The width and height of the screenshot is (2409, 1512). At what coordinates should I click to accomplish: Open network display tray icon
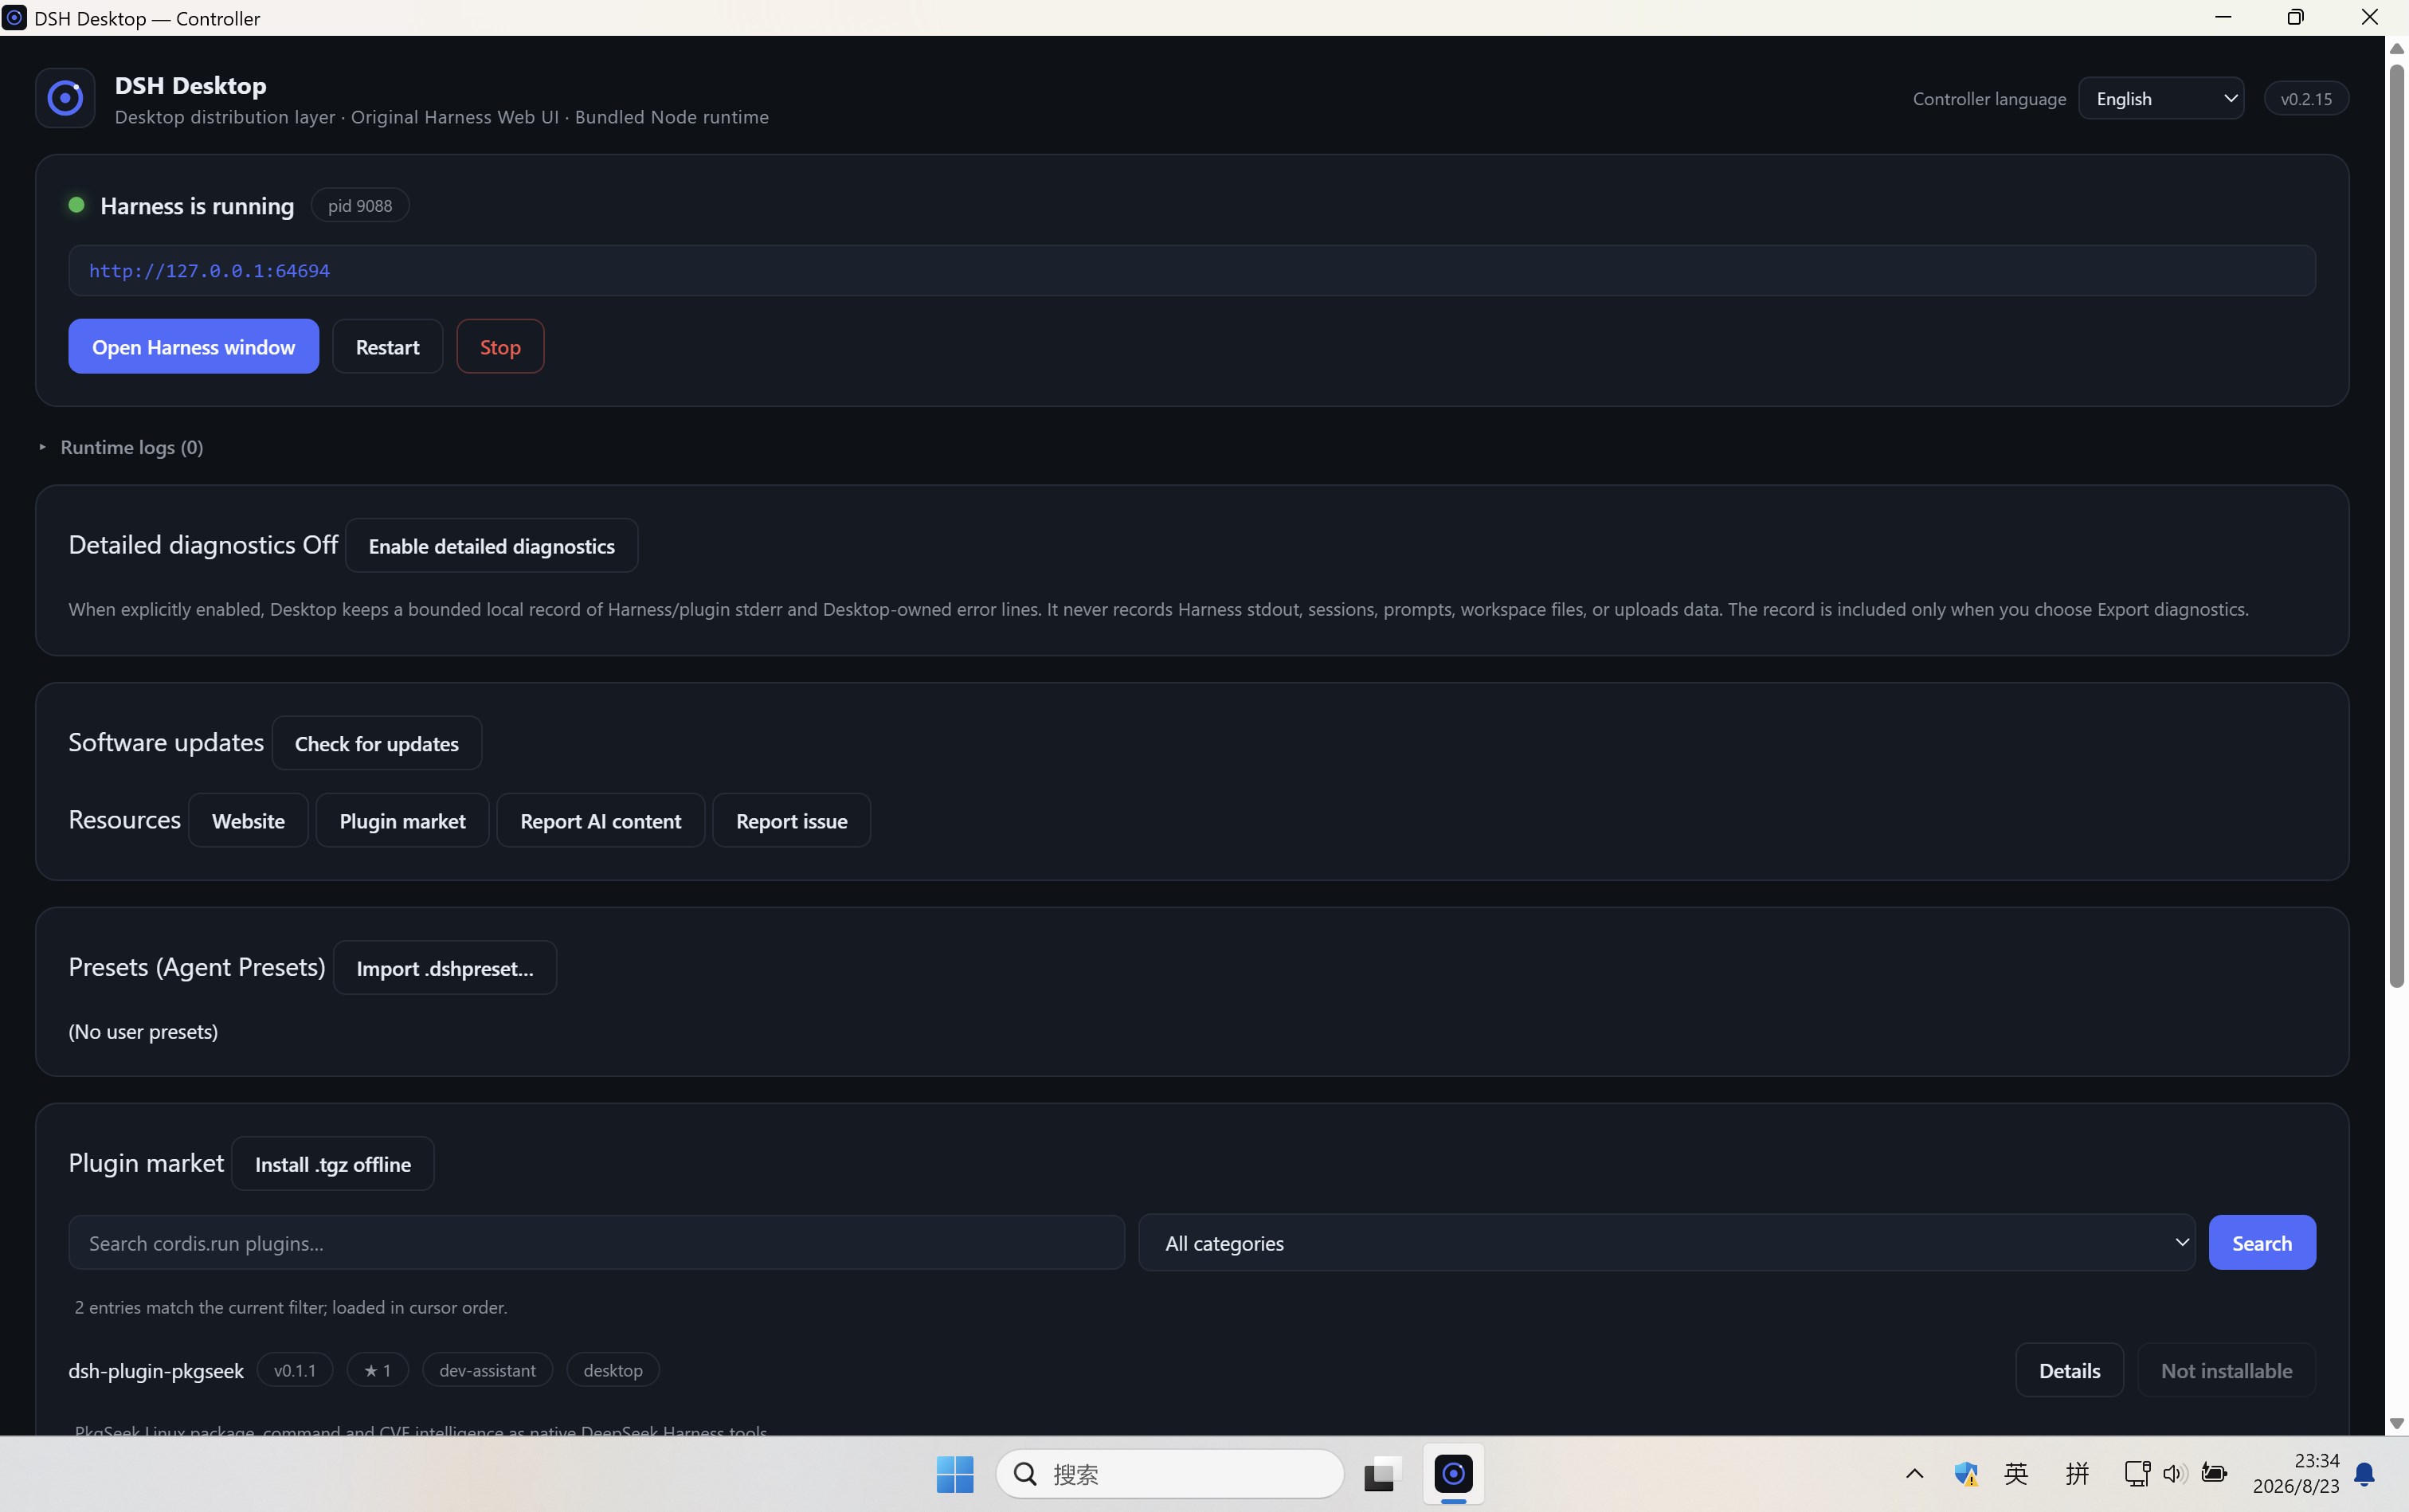tap(2137, 1474)
